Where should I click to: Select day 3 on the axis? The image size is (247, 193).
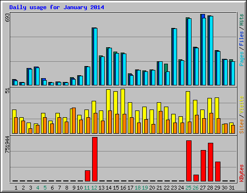click(x=30, y=188)
